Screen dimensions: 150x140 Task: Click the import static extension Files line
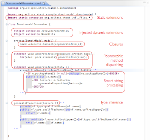point(49,18)
